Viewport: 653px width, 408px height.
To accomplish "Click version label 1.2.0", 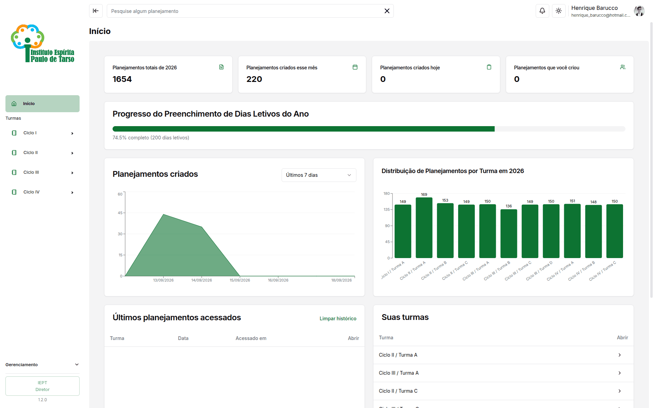I will 43,400.
